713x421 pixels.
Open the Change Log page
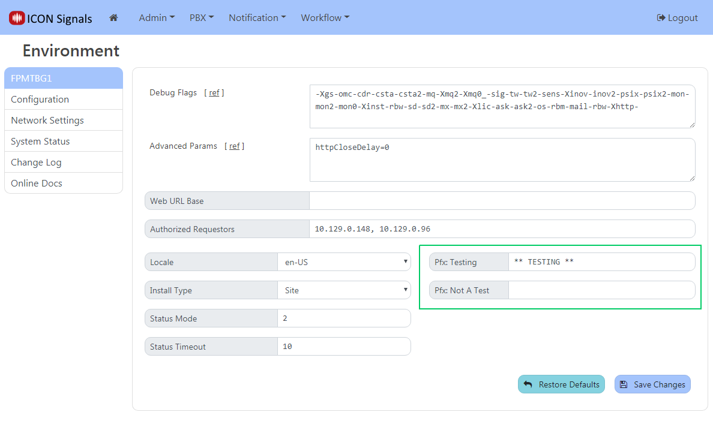(x=63, y=163)
